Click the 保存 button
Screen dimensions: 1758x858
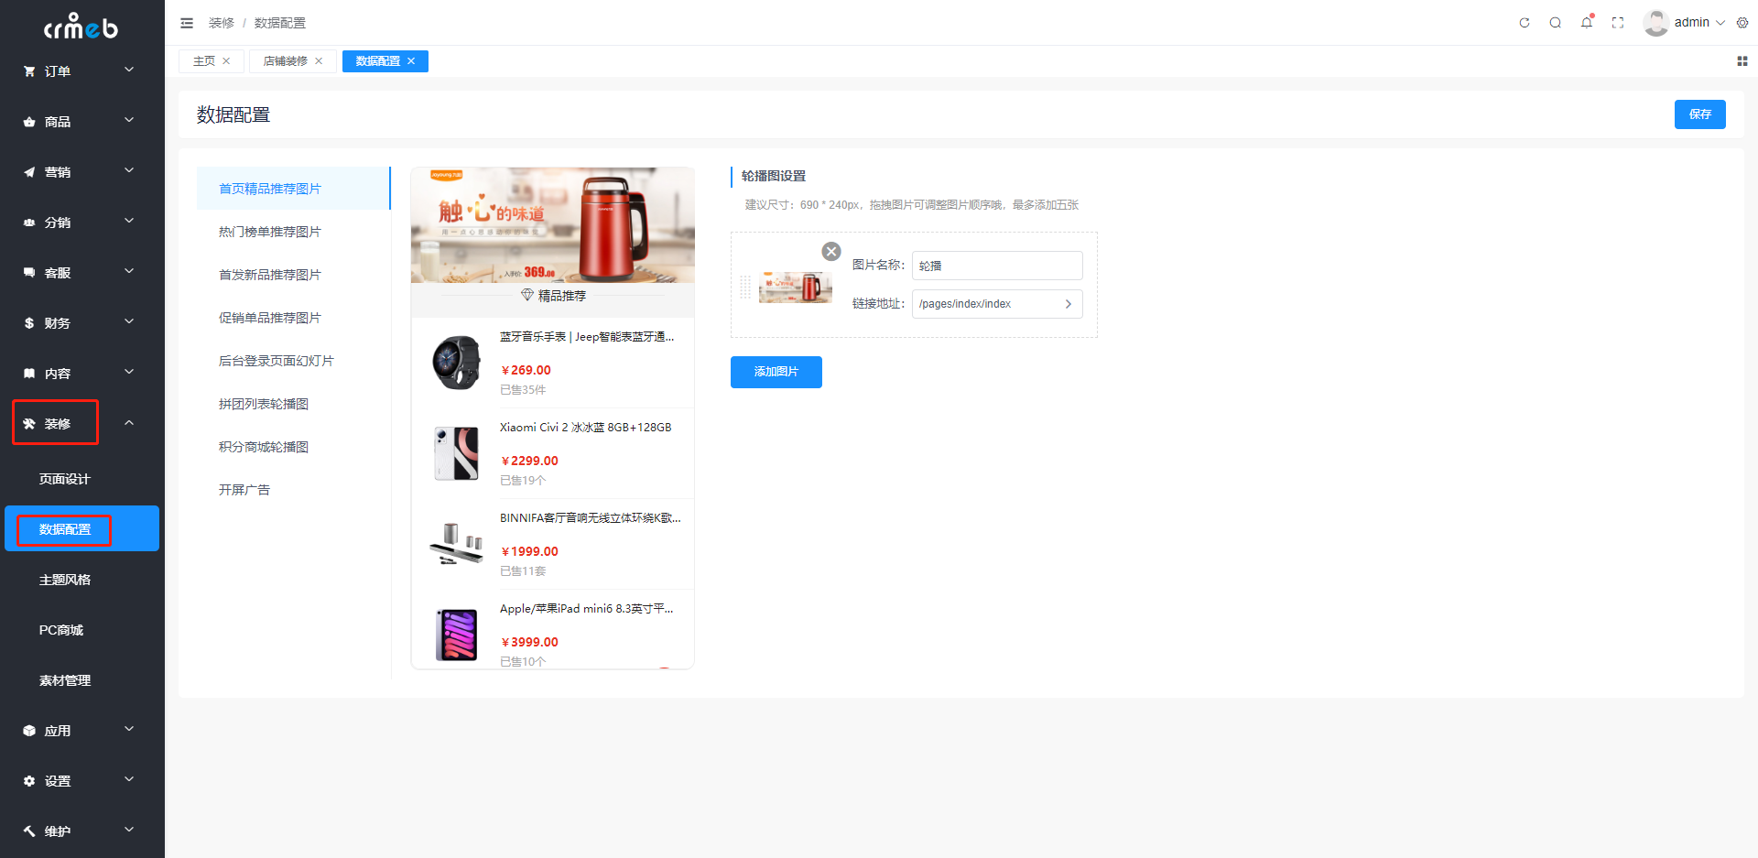1700,114
